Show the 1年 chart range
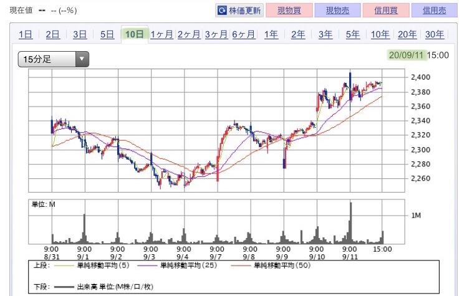The image size is (462, 296). [271, 34]
